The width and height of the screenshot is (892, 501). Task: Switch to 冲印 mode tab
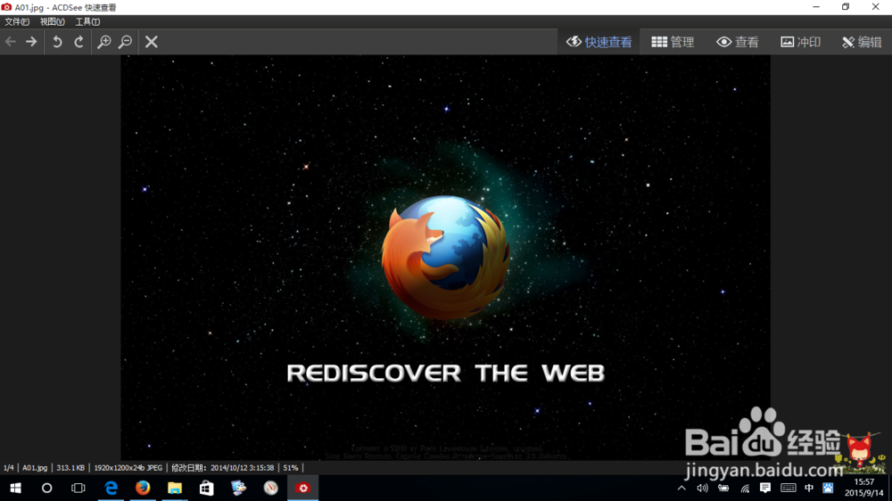point(800,42)
